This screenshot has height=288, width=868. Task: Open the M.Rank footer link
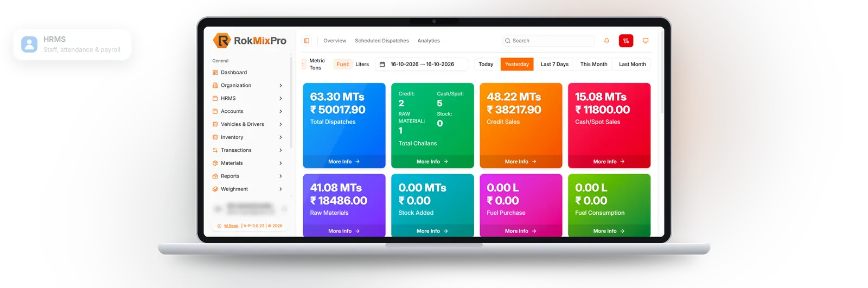tap(231, 226)
